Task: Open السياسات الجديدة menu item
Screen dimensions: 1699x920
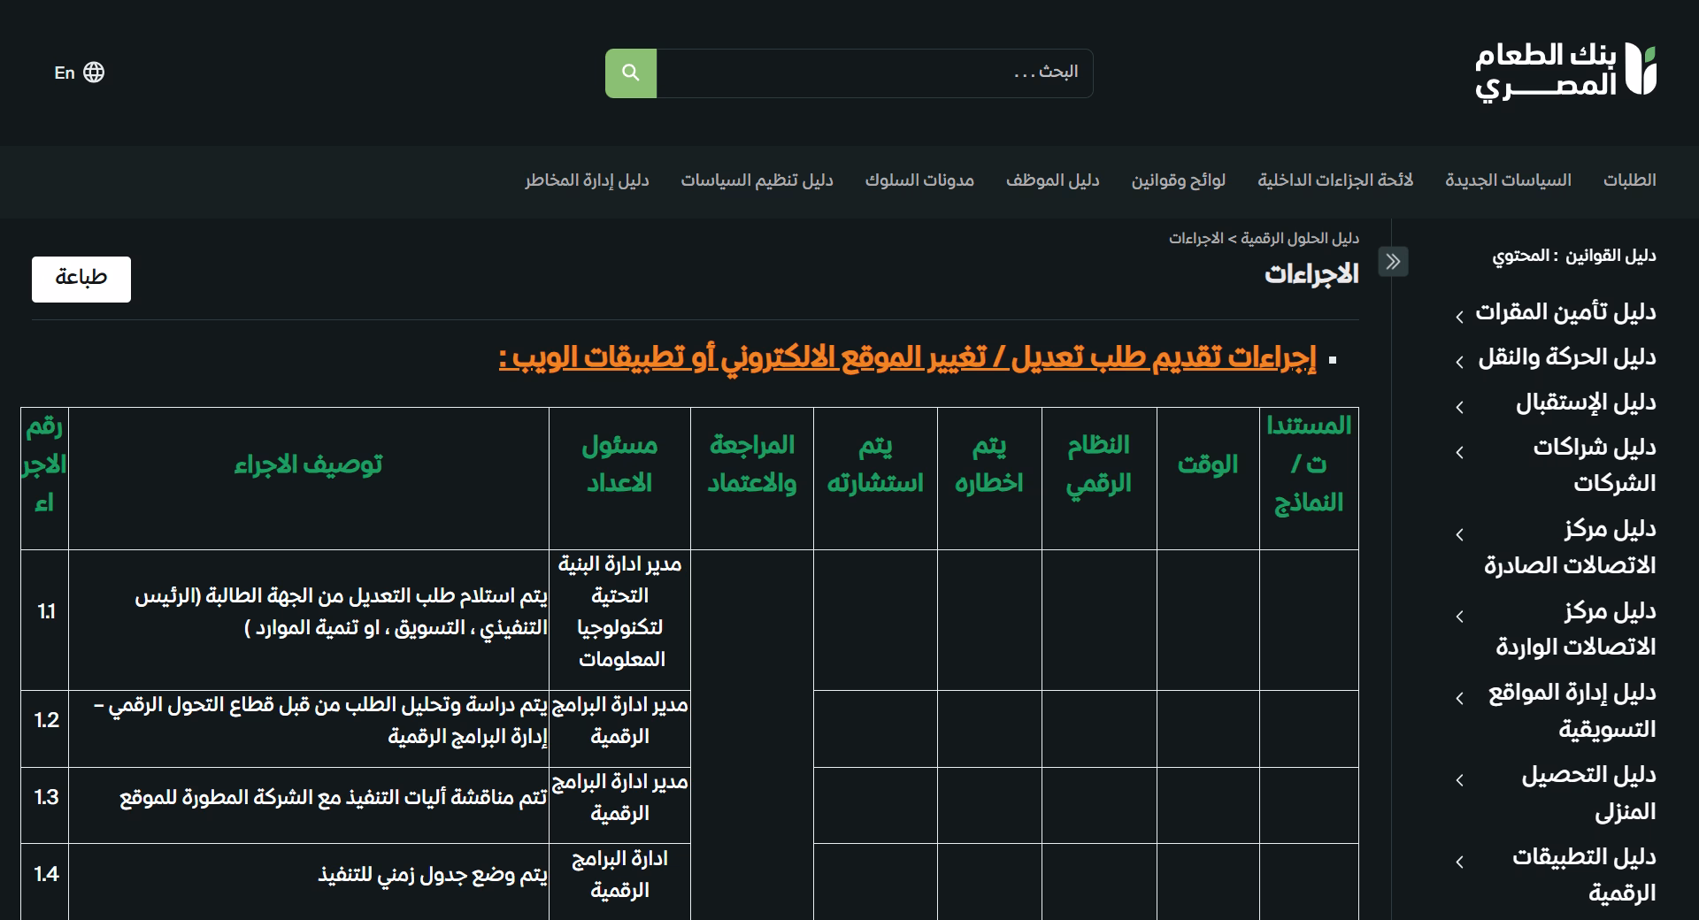Action: pos(1508,180)
